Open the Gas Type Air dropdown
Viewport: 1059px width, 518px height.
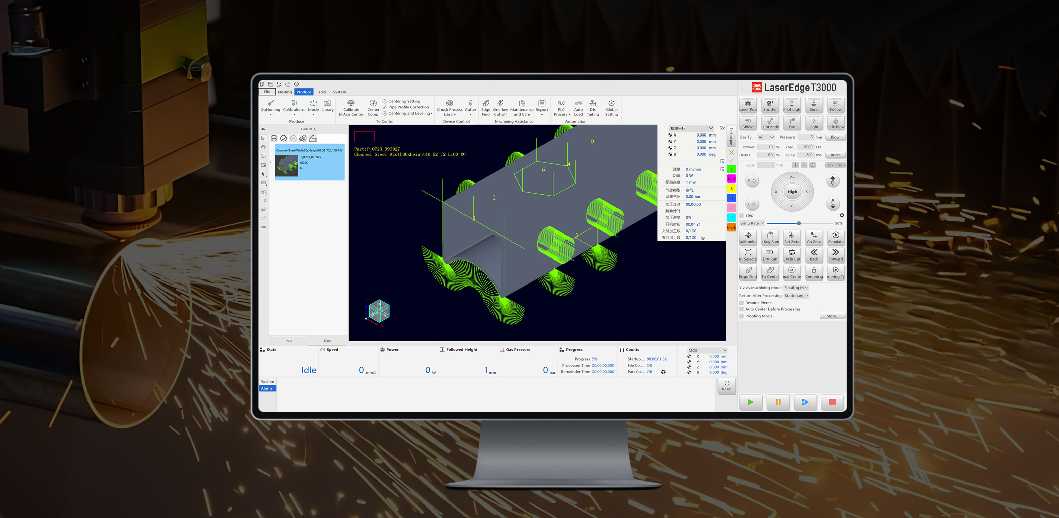point(766,137)
